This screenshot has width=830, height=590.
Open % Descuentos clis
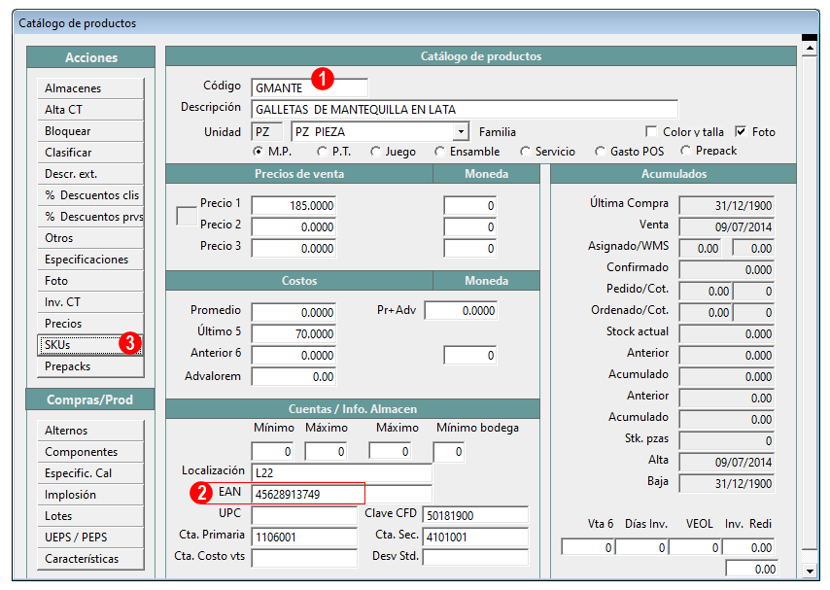(x=90, y=195)
